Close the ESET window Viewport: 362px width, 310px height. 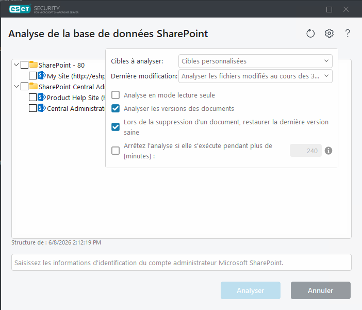point(346,9)
